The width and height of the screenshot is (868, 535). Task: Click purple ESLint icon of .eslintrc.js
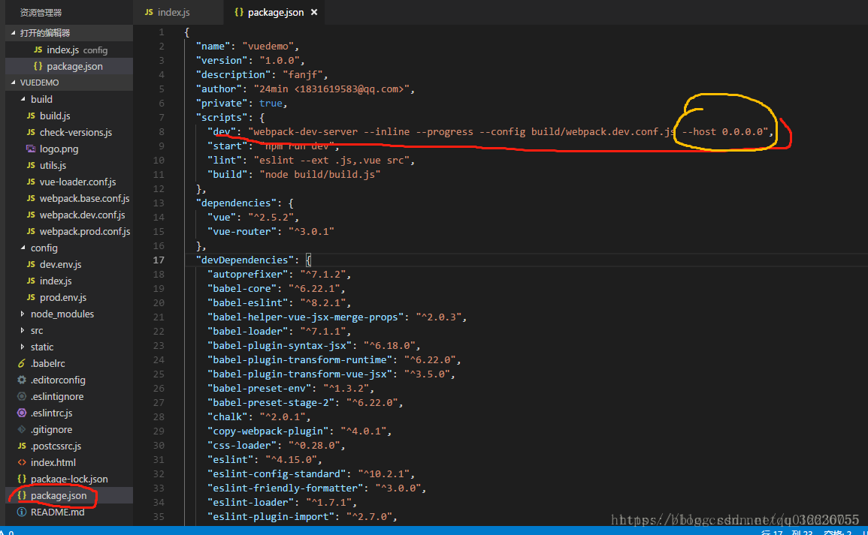click(22, 413)
